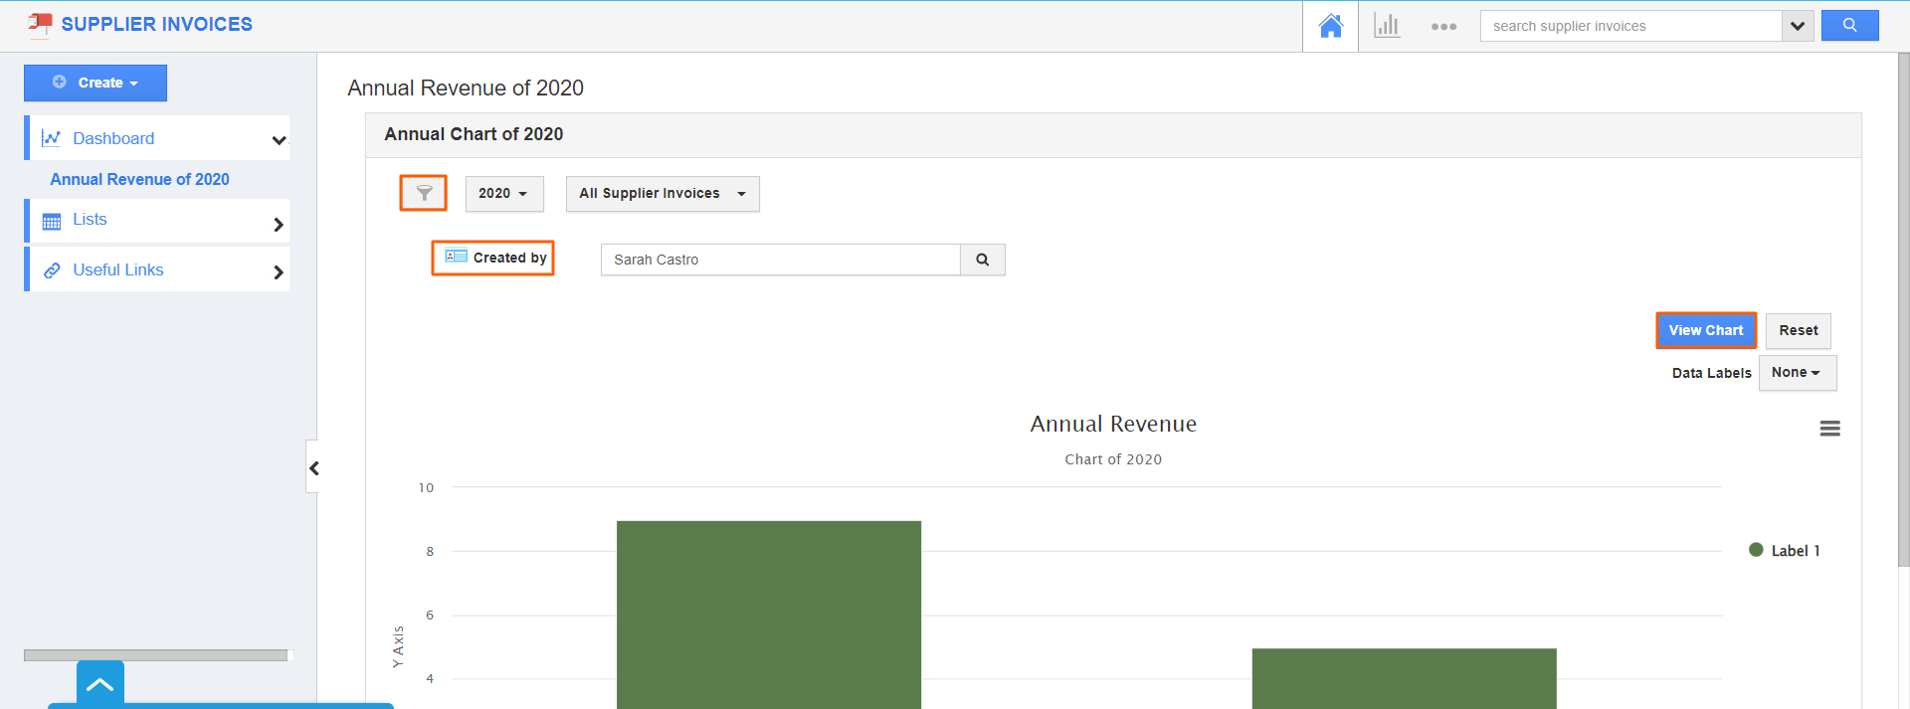Open the chart hamburger context menu
The height and width of the screenshot is (709, 1910).
click(x=1830, y=429)
